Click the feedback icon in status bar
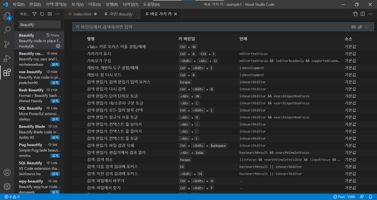 (x=361, y=197)
